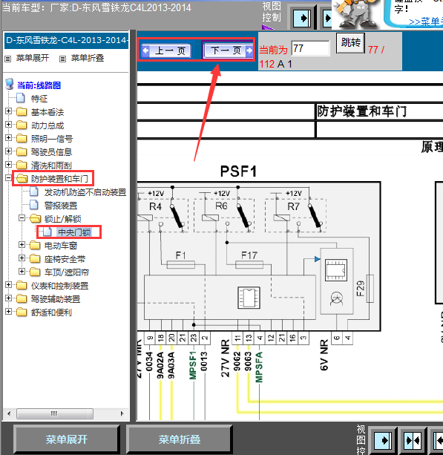Open the 警报装置 document
The width and height of the screenshot is (443, 455).
pos(61,206)
